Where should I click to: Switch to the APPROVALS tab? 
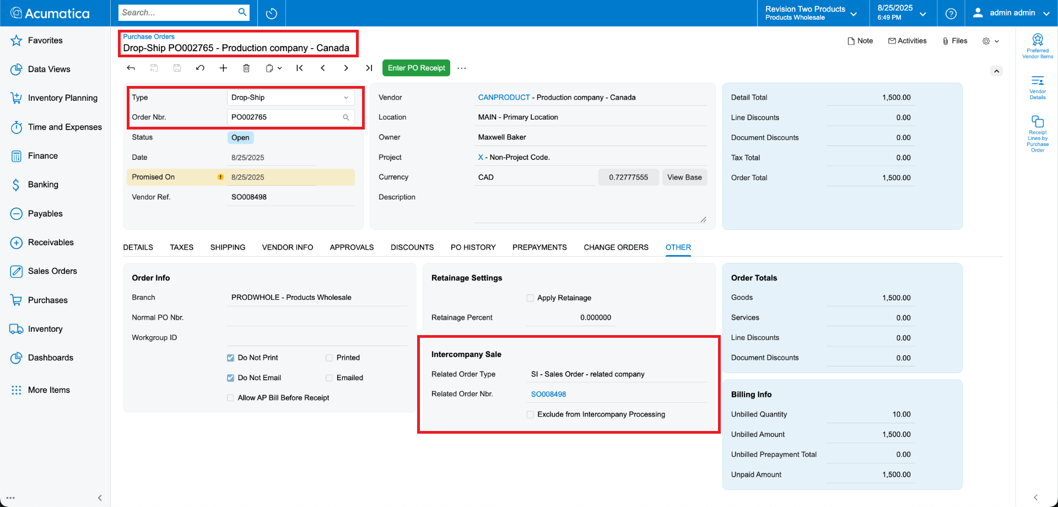(x=352, y=247)
